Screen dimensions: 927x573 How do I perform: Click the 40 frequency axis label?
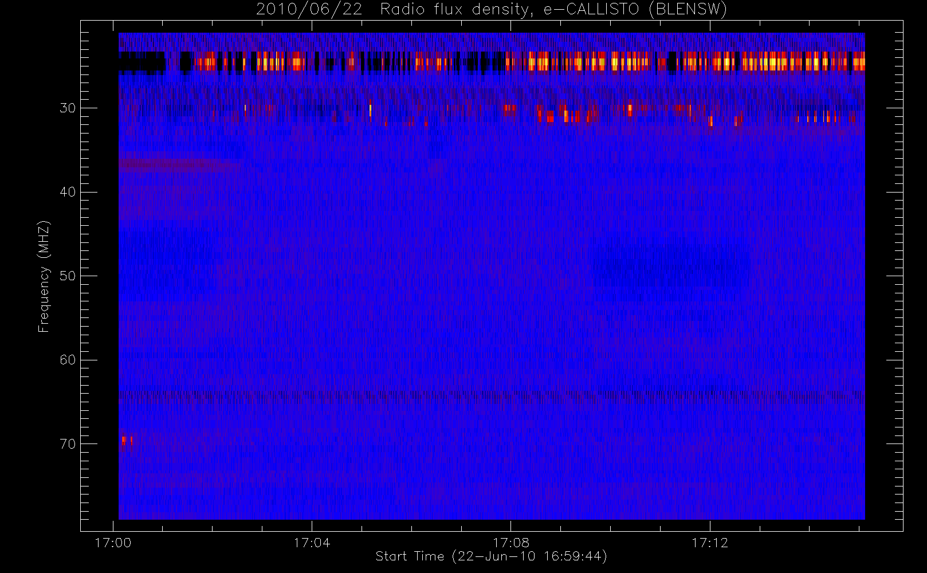68,192
